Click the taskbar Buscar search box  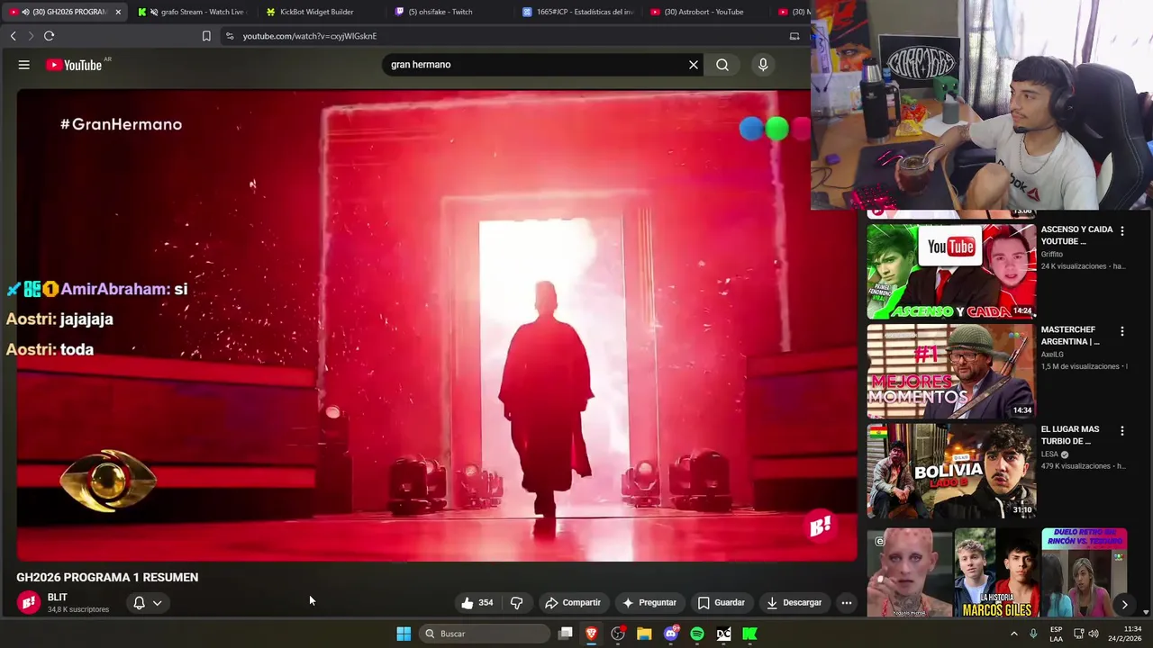click(485, 634)
